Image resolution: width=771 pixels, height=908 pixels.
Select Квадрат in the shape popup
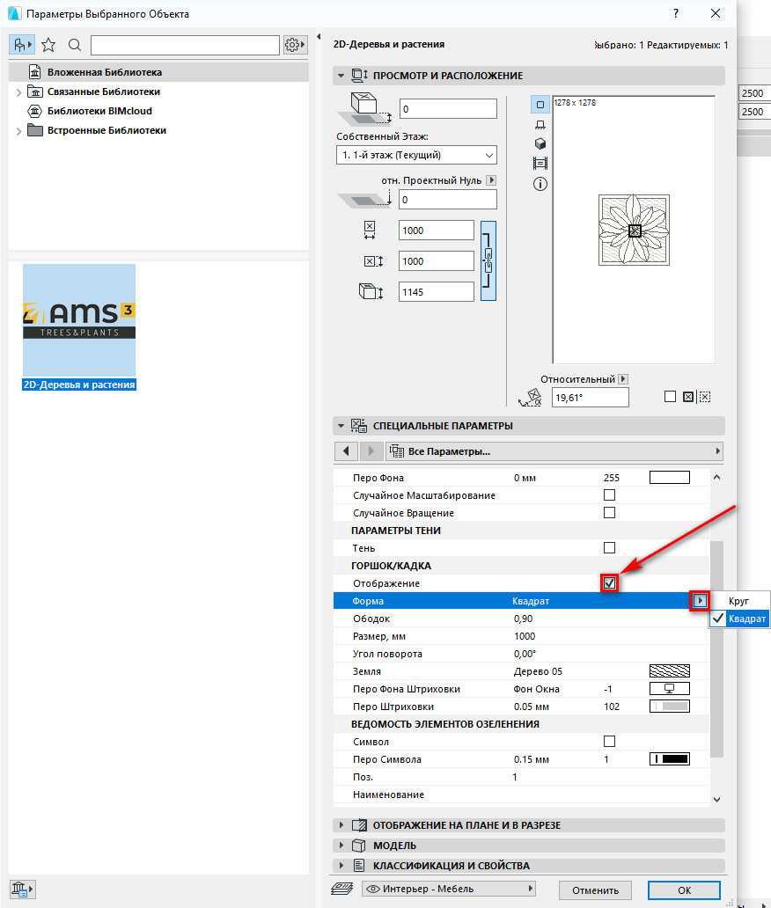coord(746,619)
